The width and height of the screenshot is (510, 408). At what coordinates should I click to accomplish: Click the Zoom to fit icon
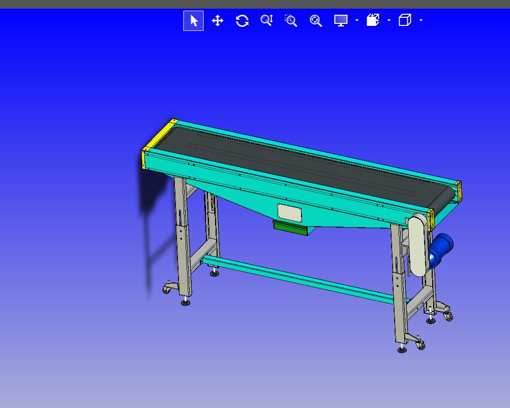pos(315,20)
